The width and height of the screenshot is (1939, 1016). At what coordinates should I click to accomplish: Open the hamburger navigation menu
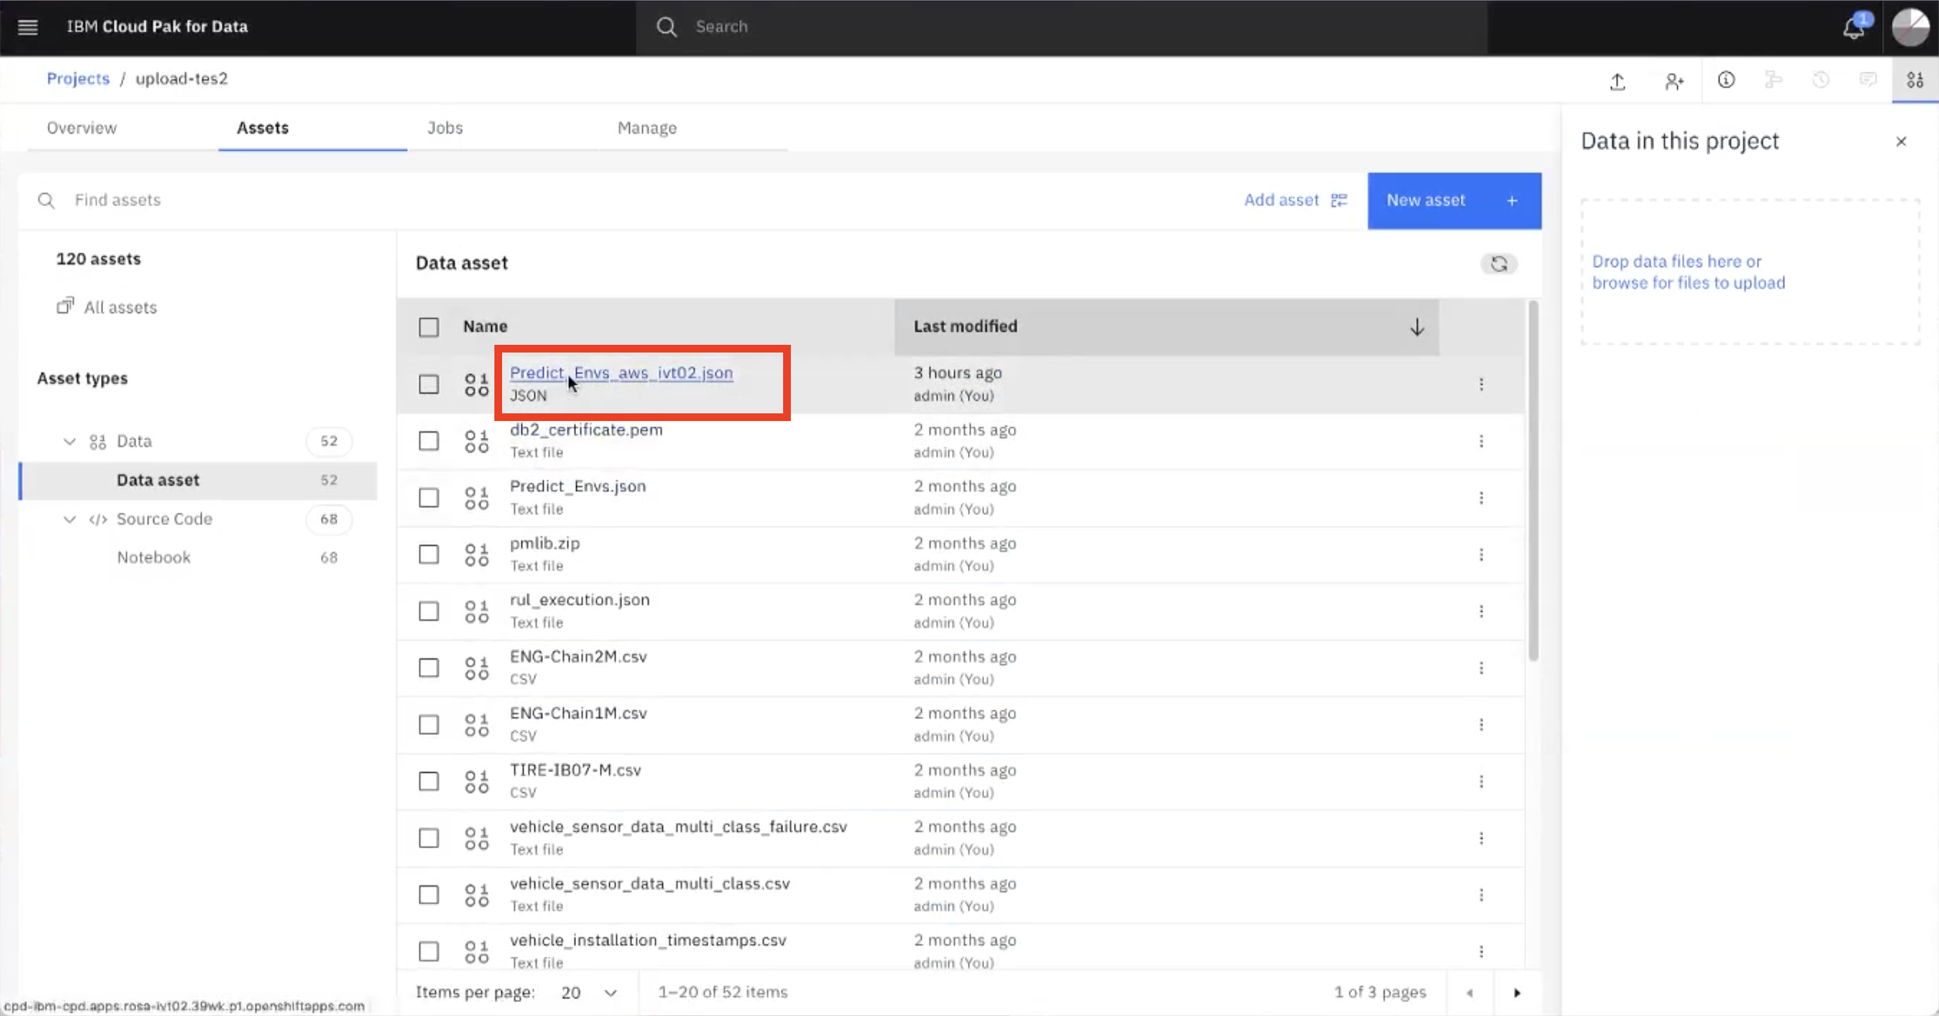tap(28, 27)
